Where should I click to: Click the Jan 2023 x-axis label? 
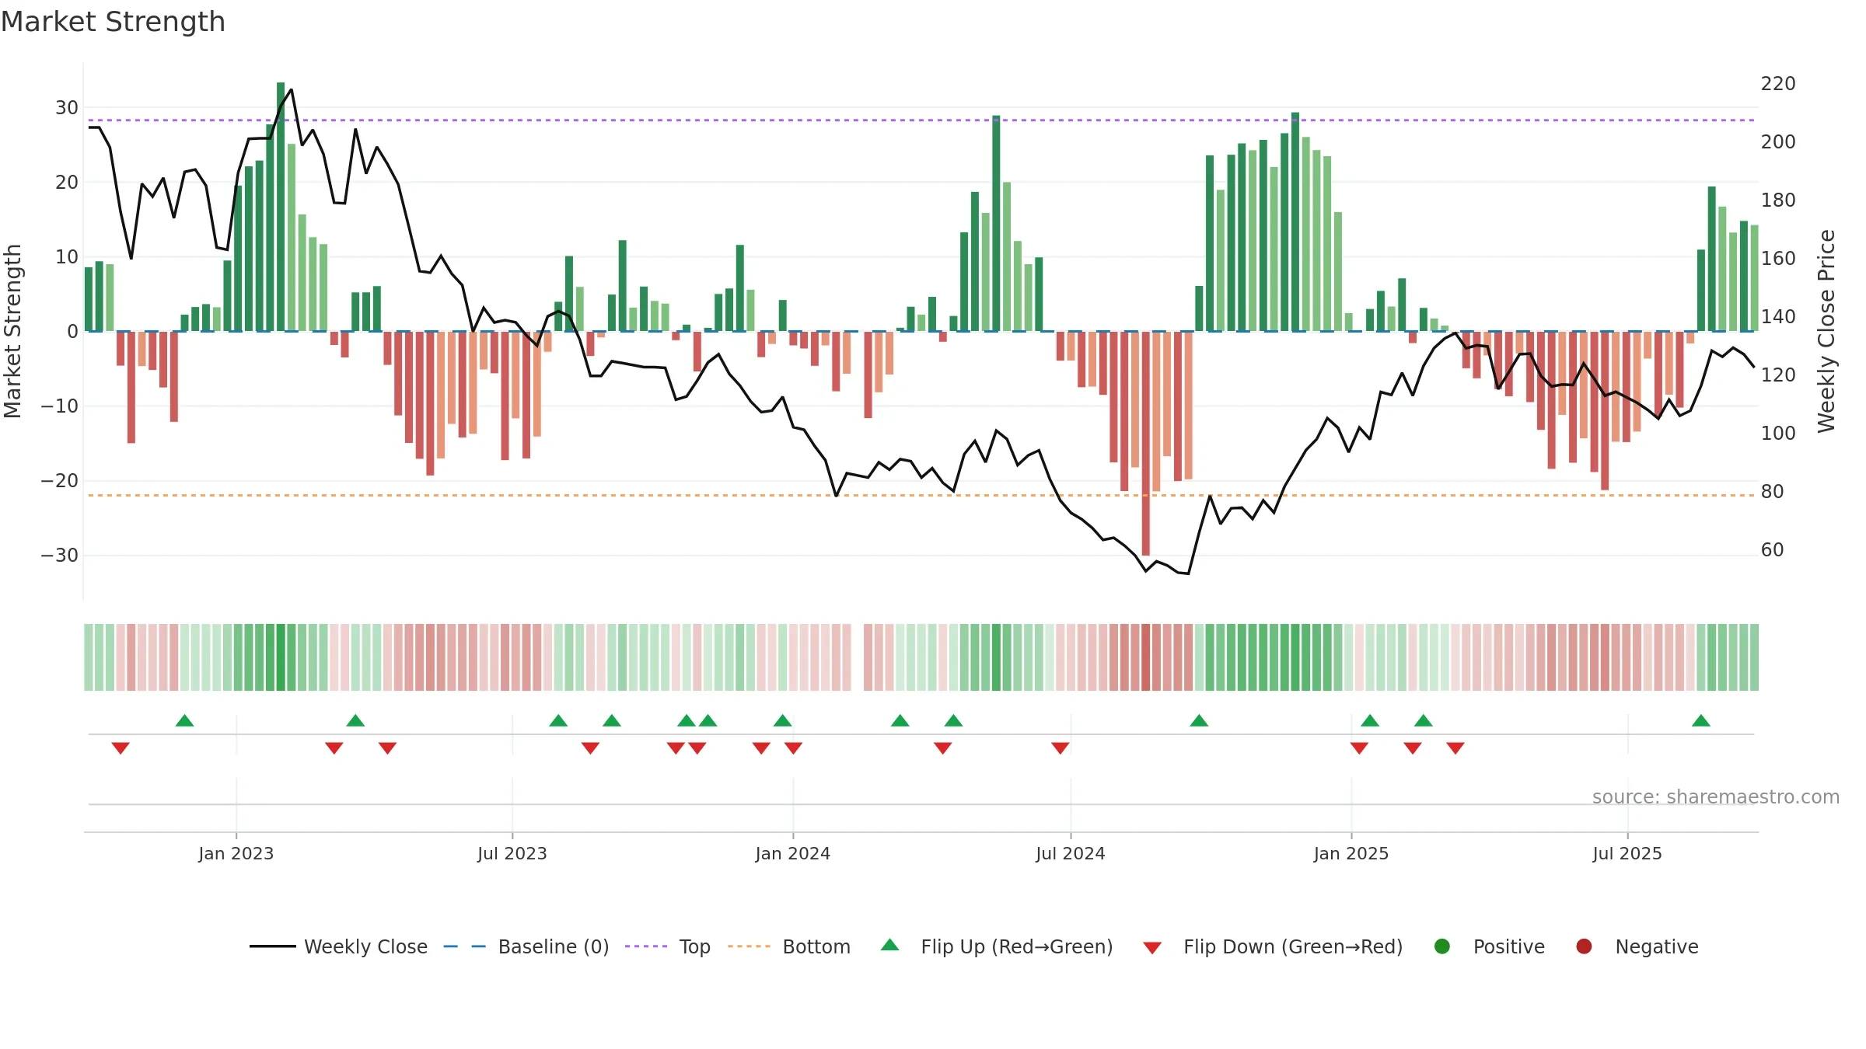tap(236, 853)
